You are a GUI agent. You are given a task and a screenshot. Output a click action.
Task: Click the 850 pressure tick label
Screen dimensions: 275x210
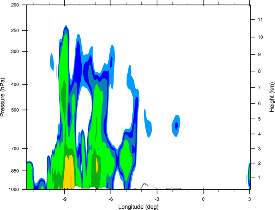pos(15,171)
